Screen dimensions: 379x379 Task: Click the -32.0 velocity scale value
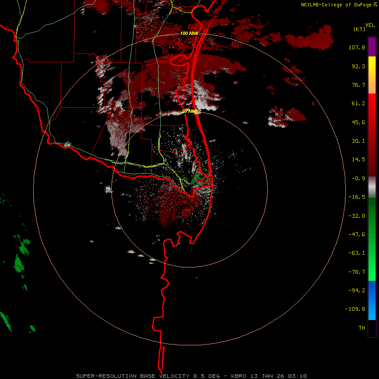coord(357,216)
